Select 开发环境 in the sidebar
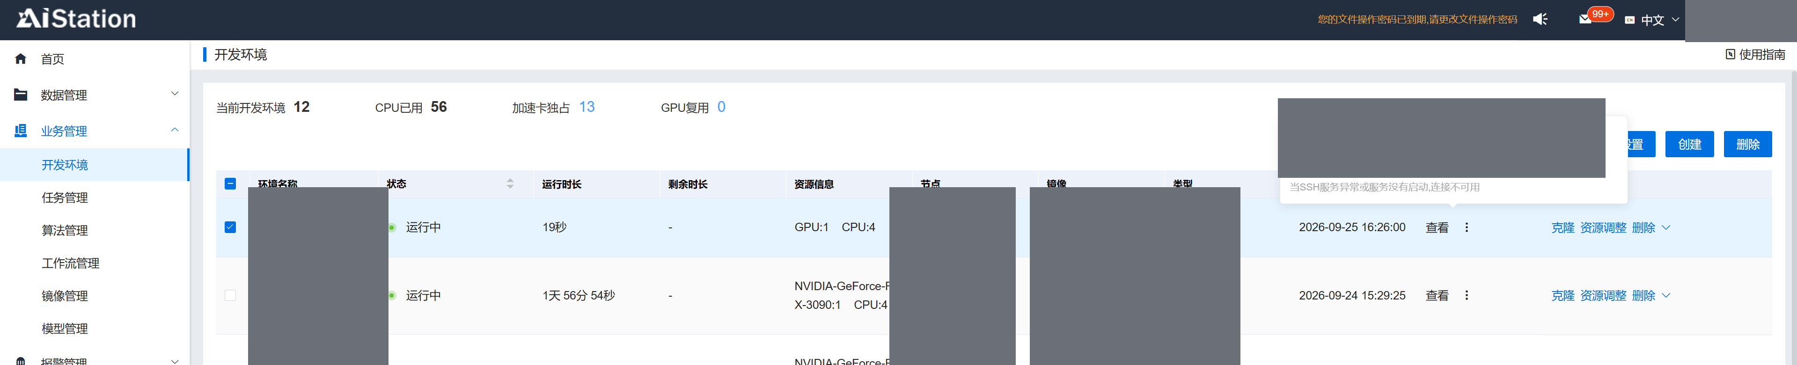1797x365 pixels. pyautogui.click(x=64, y=165)
